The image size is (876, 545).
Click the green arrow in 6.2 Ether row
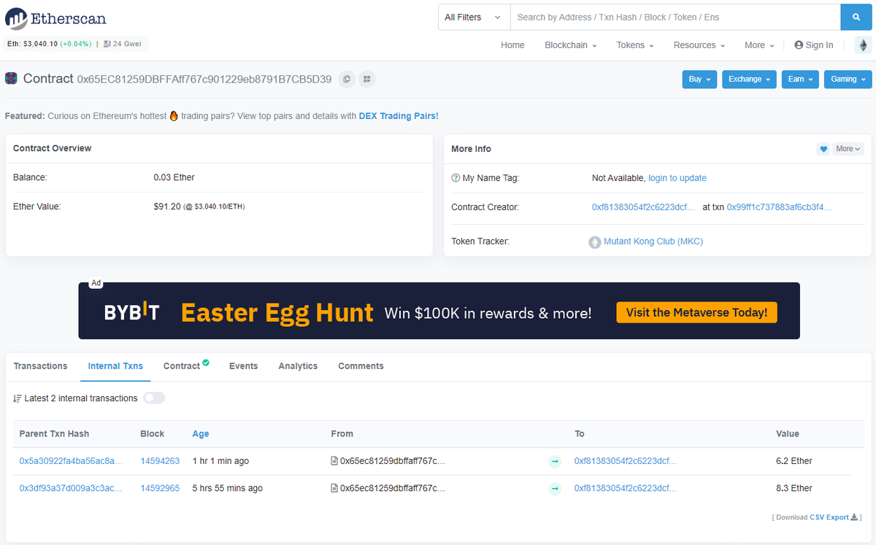click(x=555, y=461)
